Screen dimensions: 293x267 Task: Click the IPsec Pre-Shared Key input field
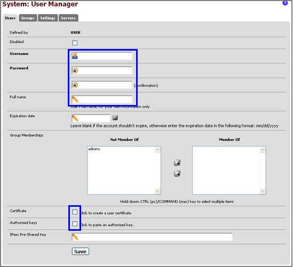click(x=152, y=237)
